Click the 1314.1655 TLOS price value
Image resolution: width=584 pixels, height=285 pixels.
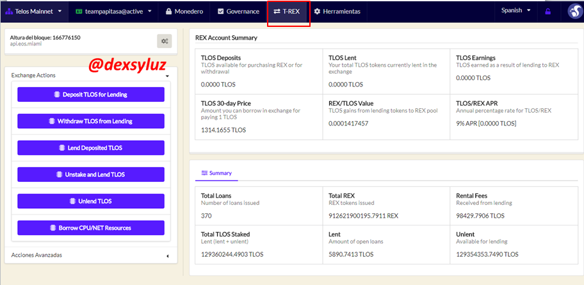click(223, 130)
